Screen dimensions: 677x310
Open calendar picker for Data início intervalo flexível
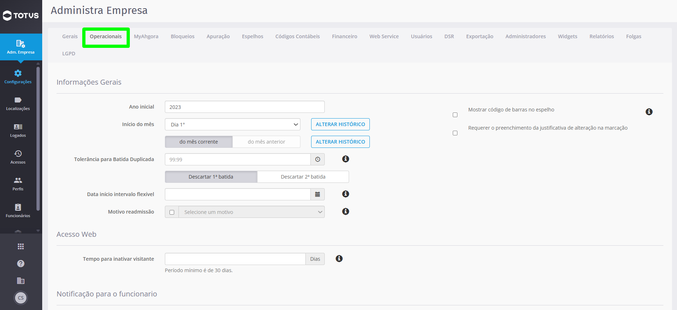tap(318, 194)
